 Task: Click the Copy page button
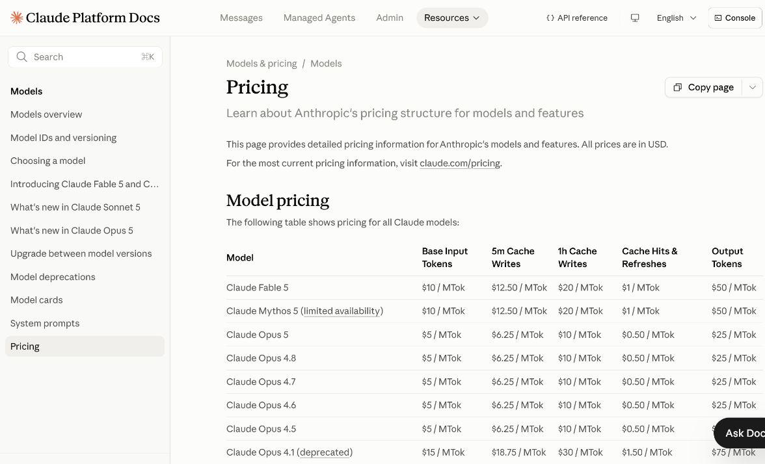704,87
